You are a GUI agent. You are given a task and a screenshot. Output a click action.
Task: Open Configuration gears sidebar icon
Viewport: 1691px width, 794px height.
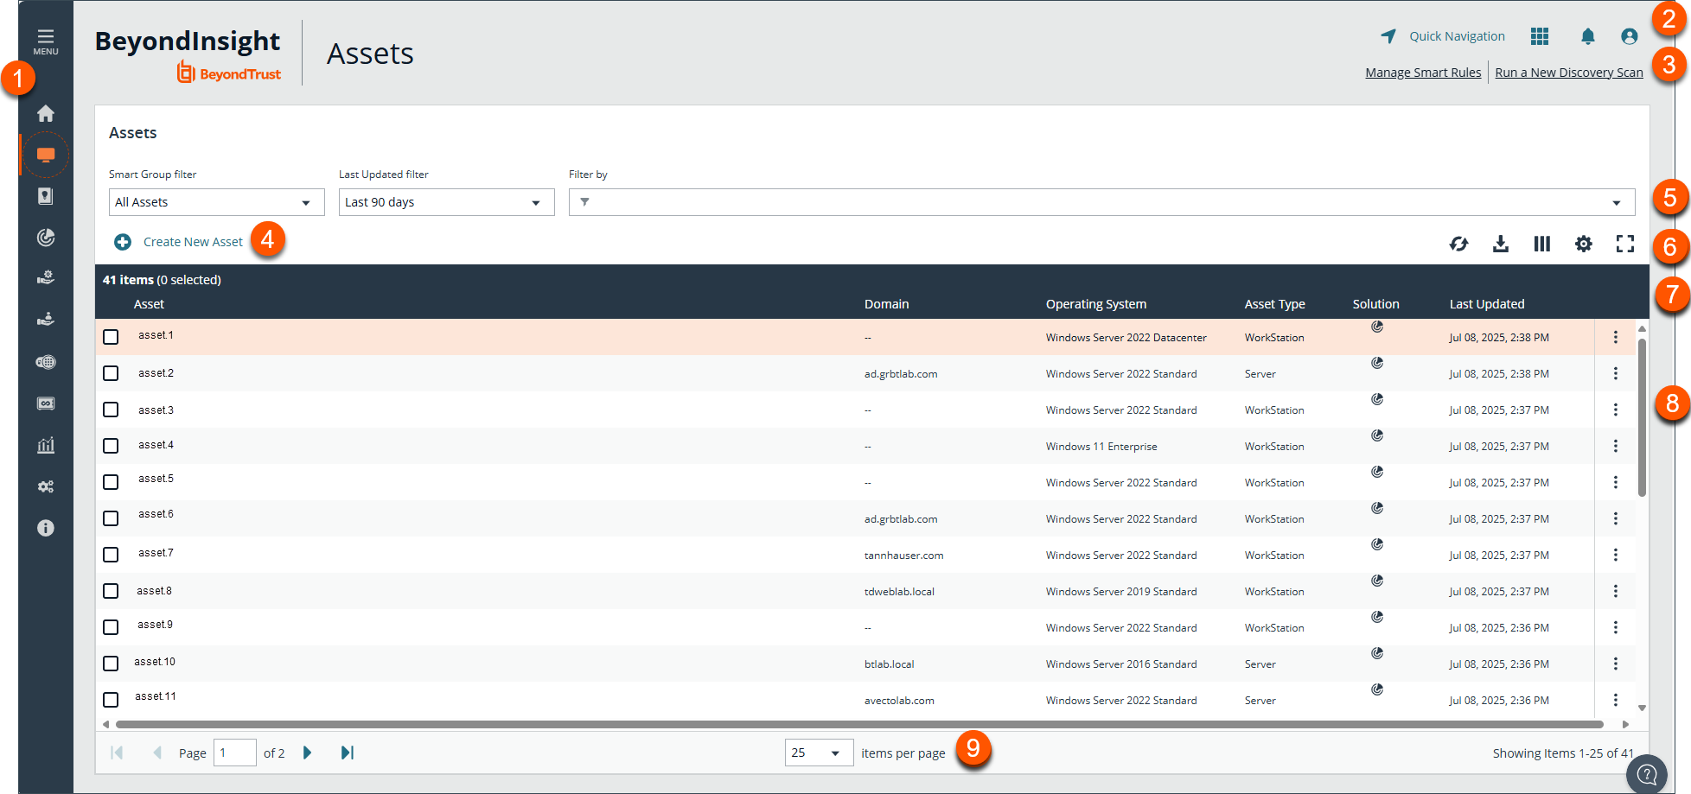tap(46, 486)
